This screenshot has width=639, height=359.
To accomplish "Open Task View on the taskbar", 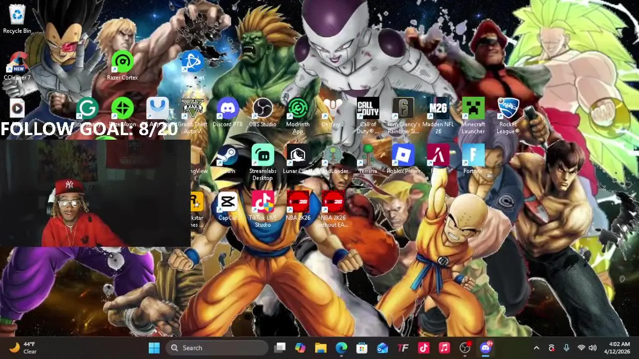I will coord(280,348).
